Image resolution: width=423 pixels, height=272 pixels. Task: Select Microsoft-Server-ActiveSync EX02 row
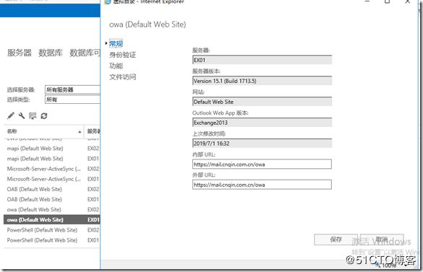click(52, 169)
